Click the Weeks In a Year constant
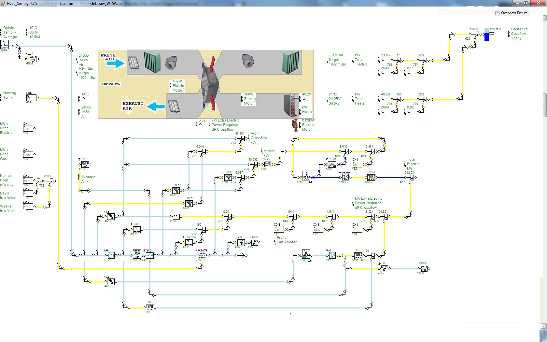The image size is (547, 342). (x=28, y=207)
